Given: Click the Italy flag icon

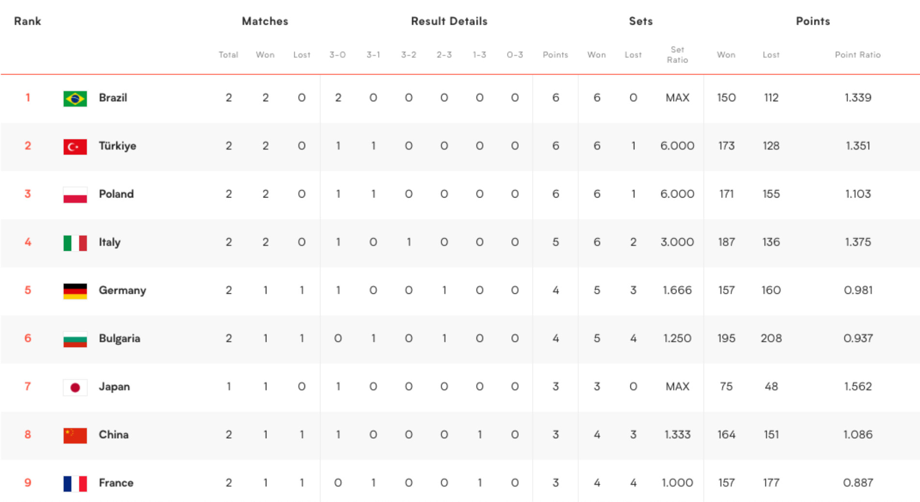Looking at the screenshot, I should (x=75, y=243).
